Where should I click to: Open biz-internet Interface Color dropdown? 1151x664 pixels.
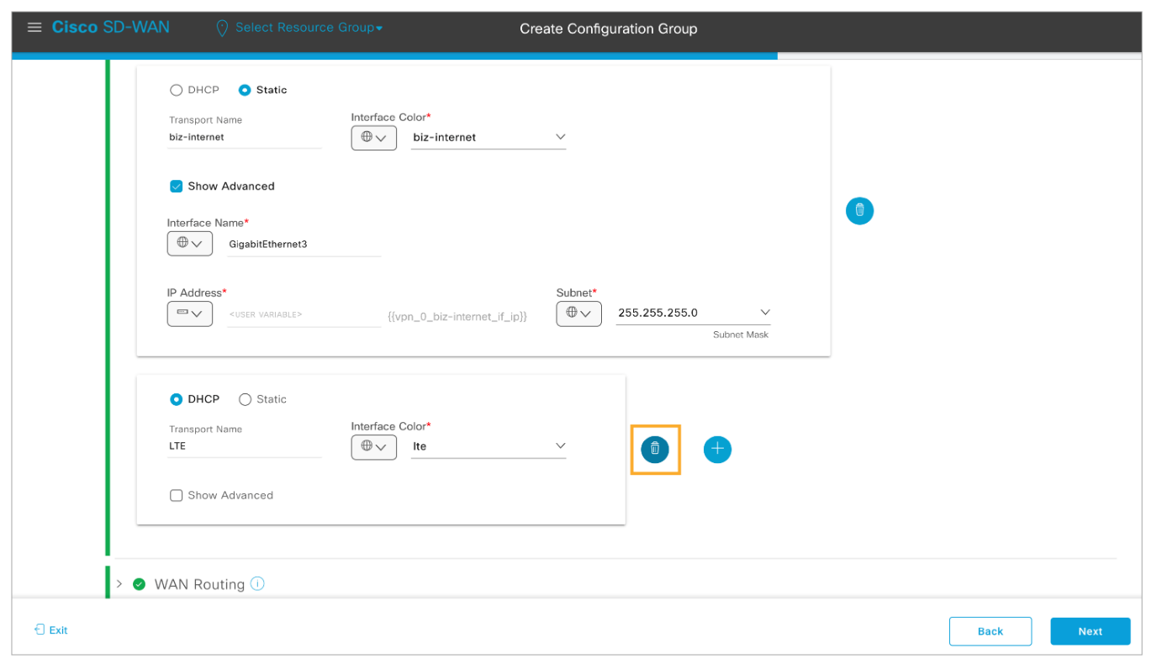pos(488,137)
